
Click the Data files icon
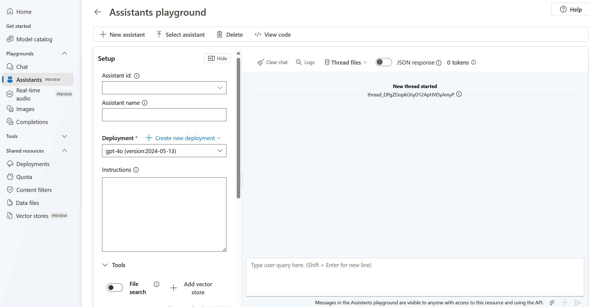point(10,203)
